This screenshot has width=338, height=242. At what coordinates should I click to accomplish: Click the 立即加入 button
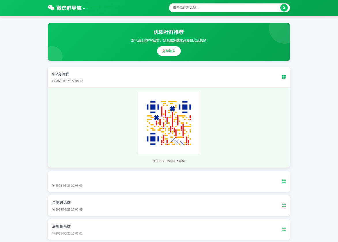pyautogui.click(x=169, y=51)
